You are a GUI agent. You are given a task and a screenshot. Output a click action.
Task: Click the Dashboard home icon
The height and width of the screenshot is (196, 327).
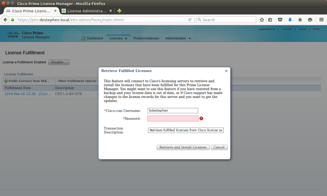click(x=83, y=38)
